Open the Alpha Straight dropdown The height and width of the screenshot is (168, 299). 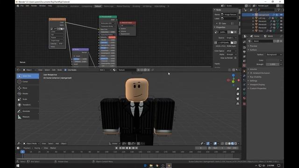click(x=231, y=55)
